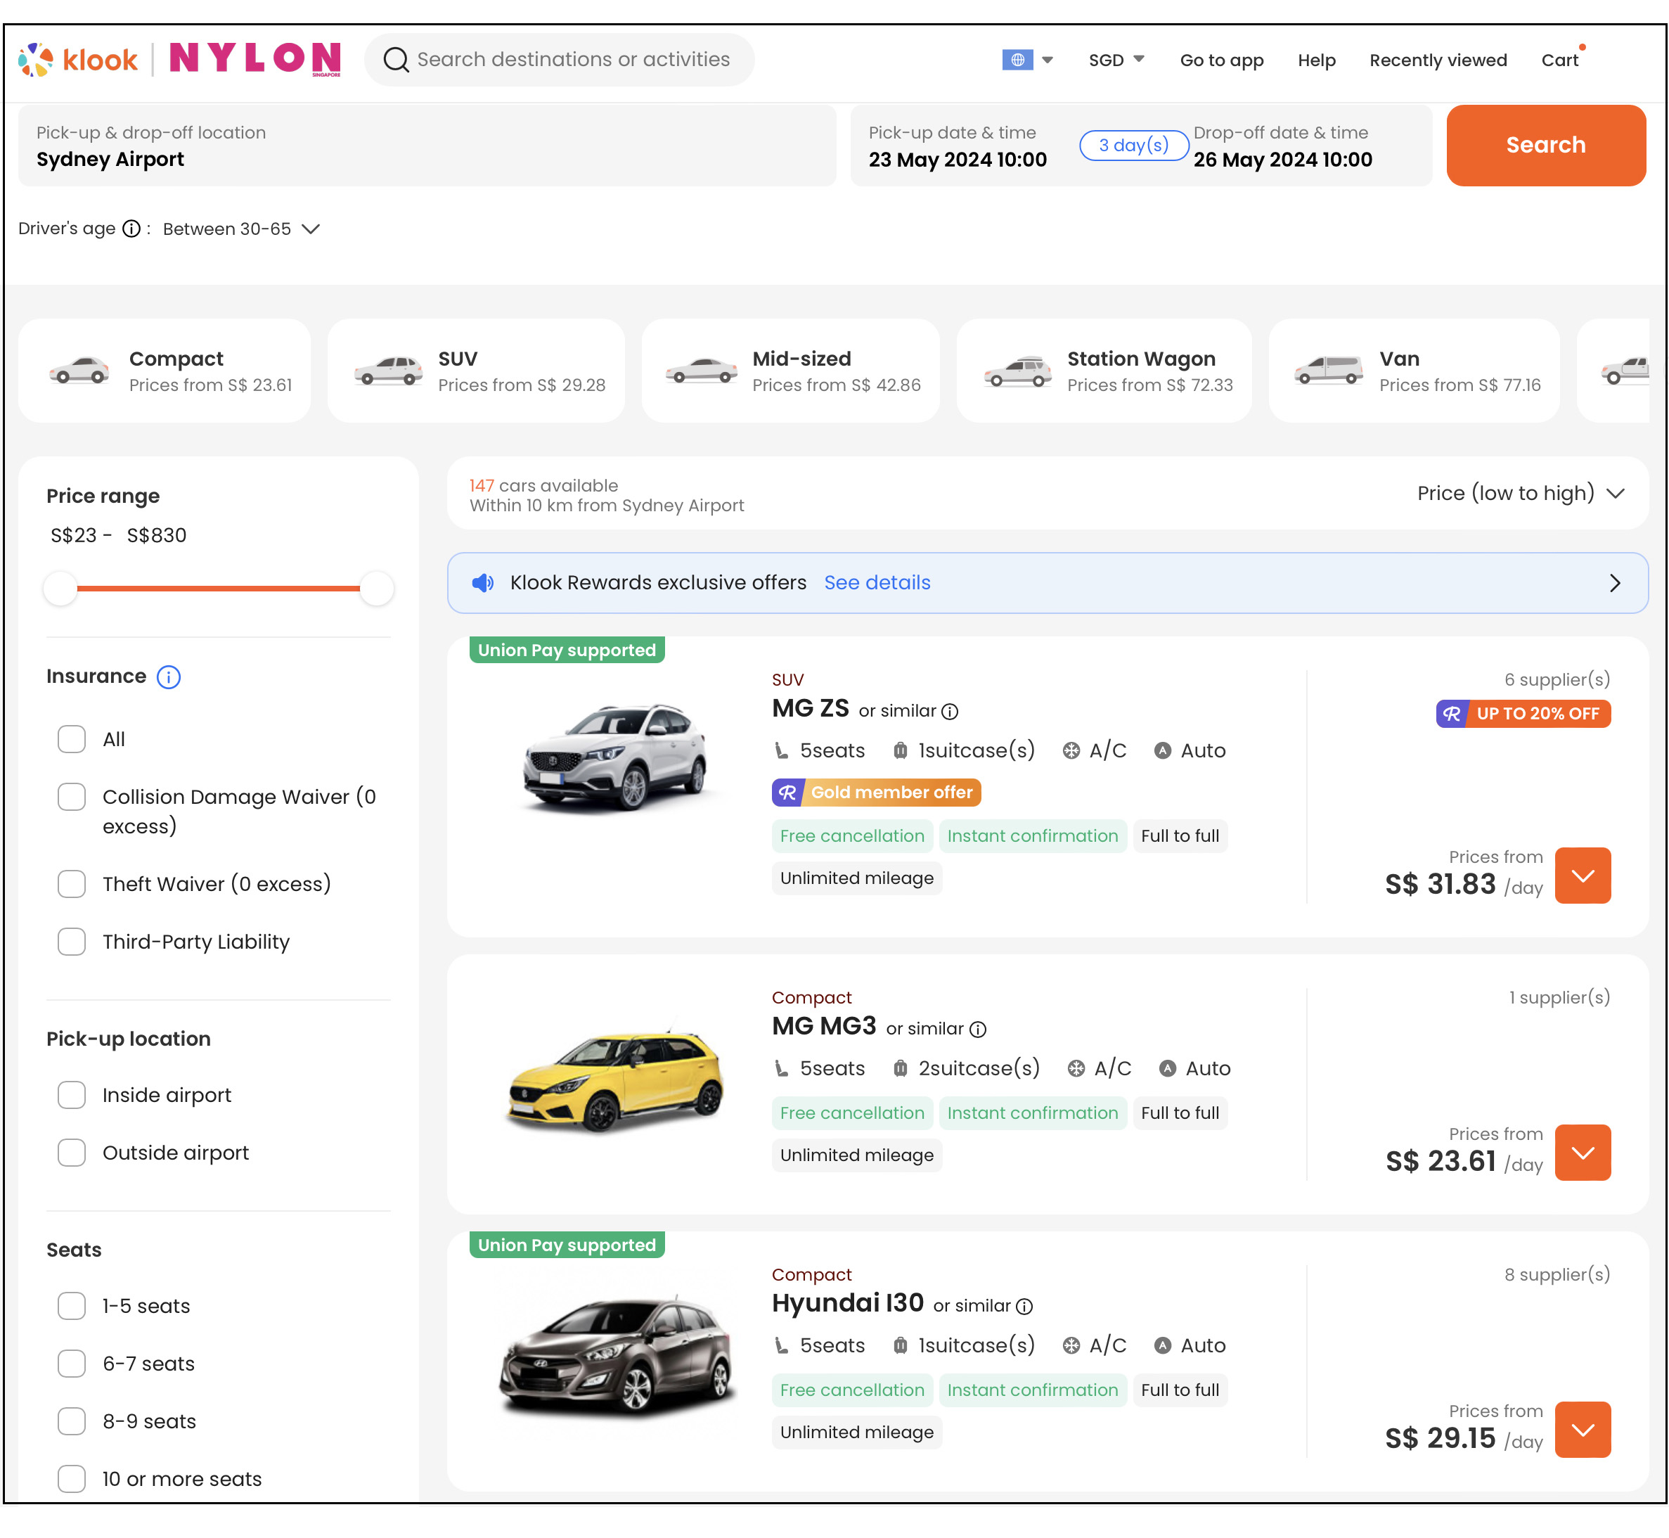Click the Klook Rewards megaphone icon
Screen dimensions: 1669x1538
click(x=482, y=582)
